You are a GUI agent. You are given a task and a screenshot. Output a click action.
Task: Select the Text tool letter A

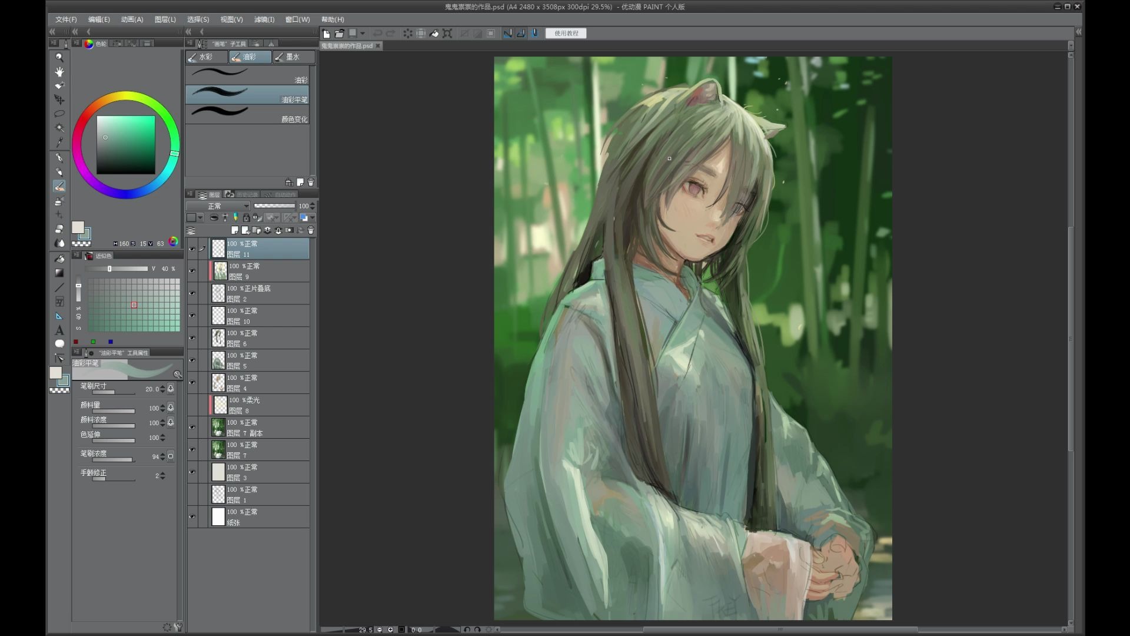click(x=59, y=330)
